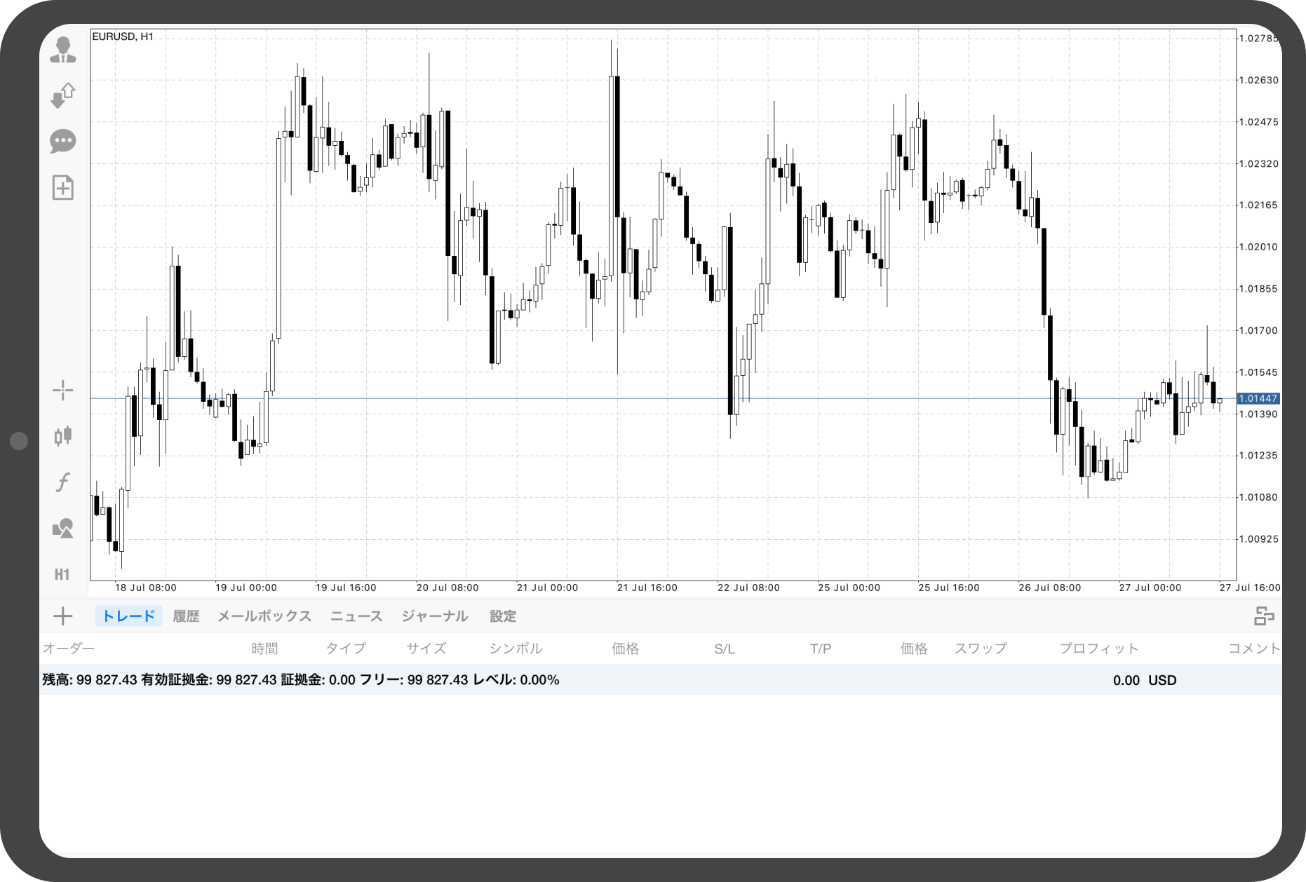Click the 21 Jul 16:00 time label
The width and height of the screenshot is (1306, 882).
click(x=647, y=588)
